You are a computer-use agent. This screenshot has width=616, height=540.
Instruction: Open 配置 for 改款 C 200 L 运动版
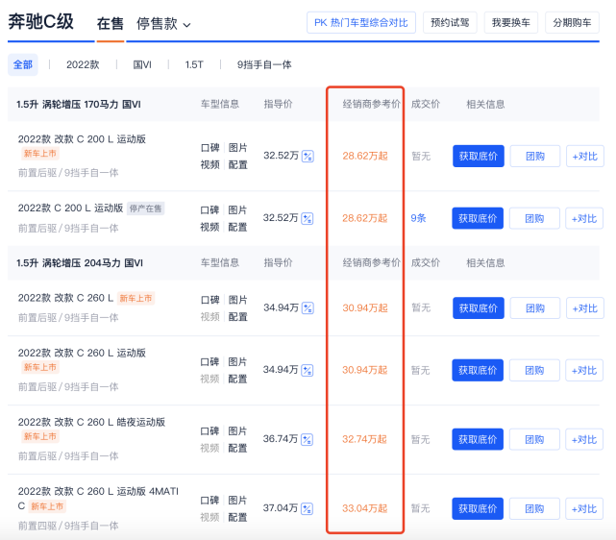coord(238,165)
